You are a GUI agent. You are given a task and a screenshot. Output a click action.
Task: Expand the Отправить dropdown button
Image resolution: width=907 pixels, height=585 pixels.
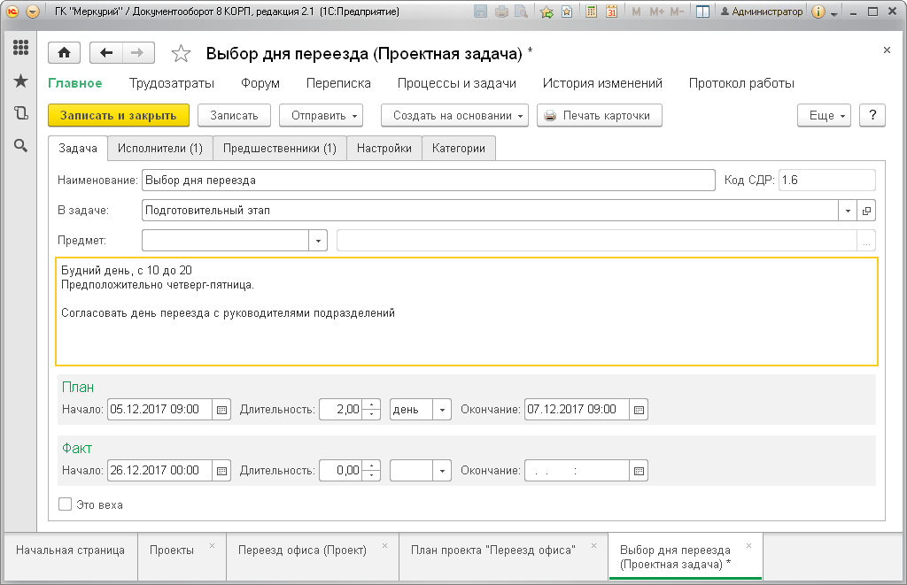[x=321, y=116]
